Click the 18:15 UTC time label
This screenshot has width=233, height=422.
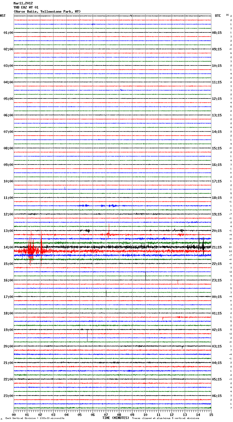point(217,198)
